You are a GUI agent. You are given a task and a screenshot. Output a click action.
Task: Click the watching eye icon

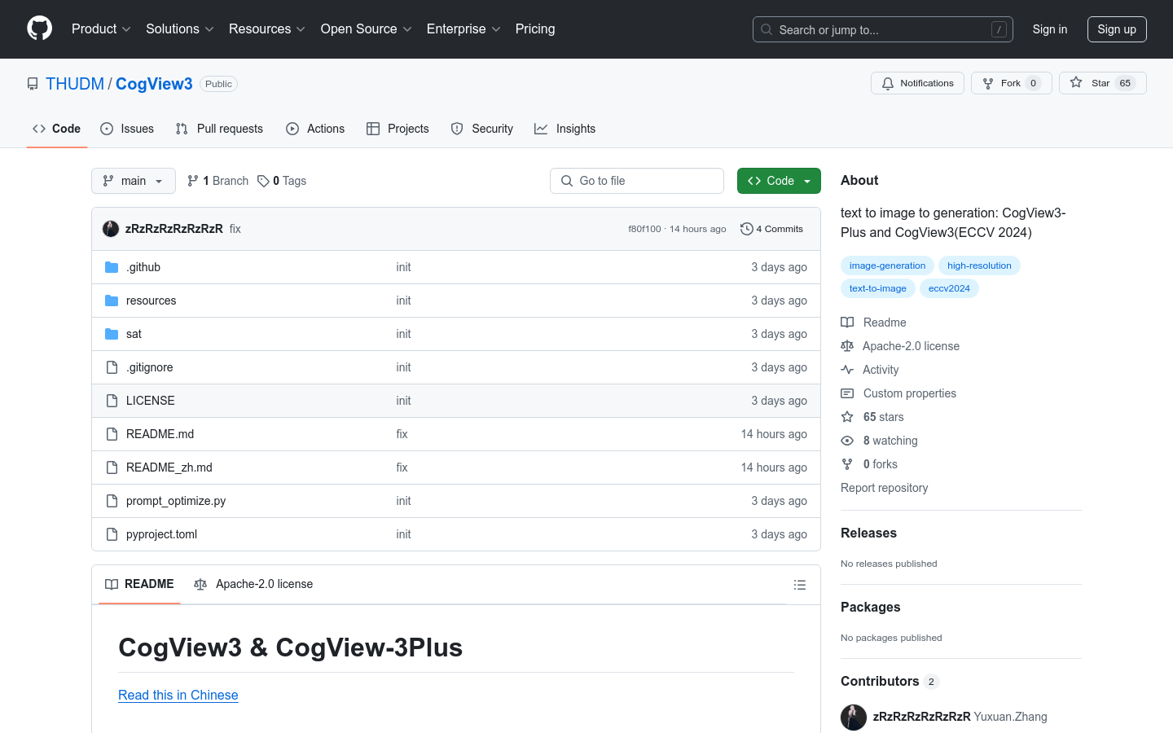tap(847, 441)
